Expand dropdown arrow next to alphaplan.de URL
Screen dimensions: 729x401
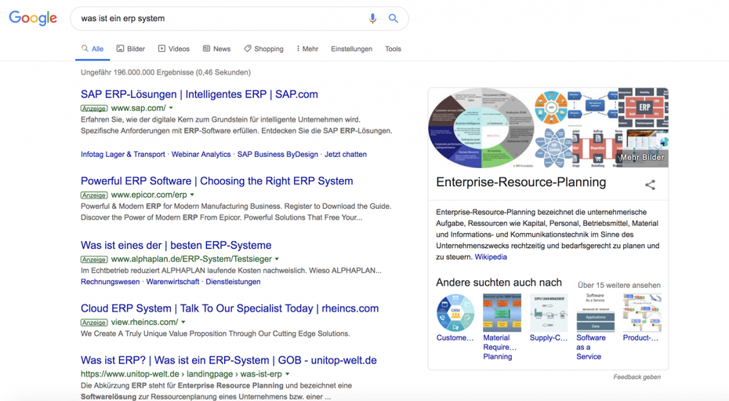pyautogui.click(x=277, y=259)
